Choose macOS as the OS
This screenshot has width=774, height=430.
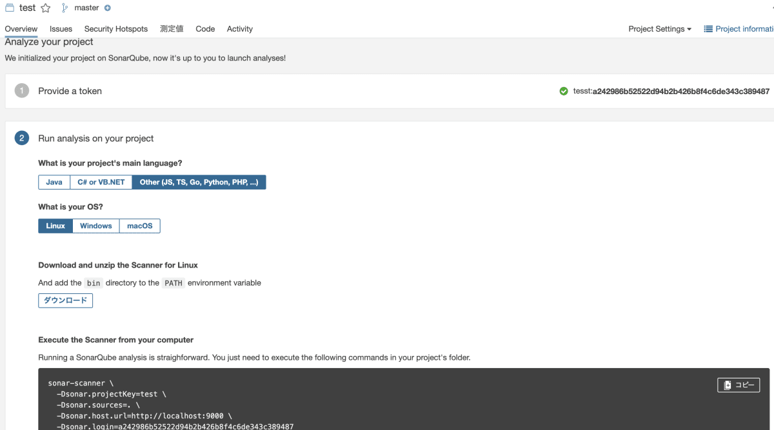(140, 226)
